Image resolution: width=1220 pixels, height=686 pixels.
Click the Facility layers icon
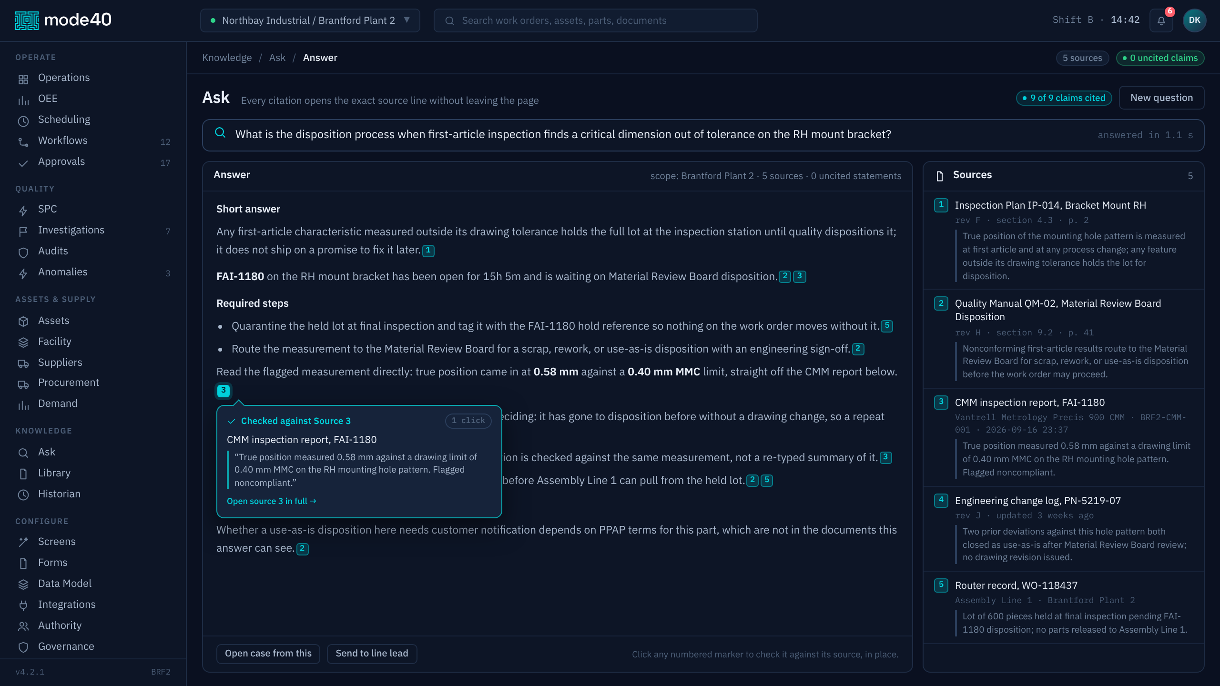(23, 343)
